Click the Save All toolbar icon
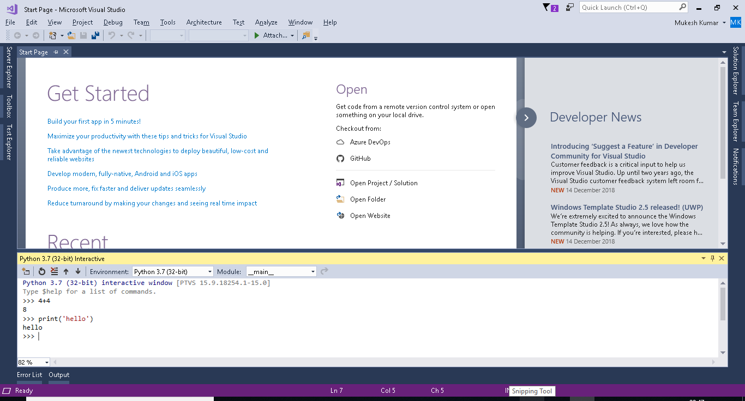The height and width of the screenshot is (401, 745). pyautogui.click(x=95, y=35)
